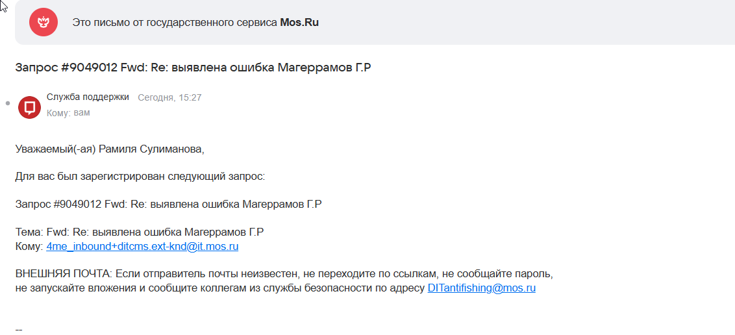Toggle the unread dot beside the sender avatar
Image resolution: width=735 pixels, height=335 pixels.
click(x=8, y=103)
